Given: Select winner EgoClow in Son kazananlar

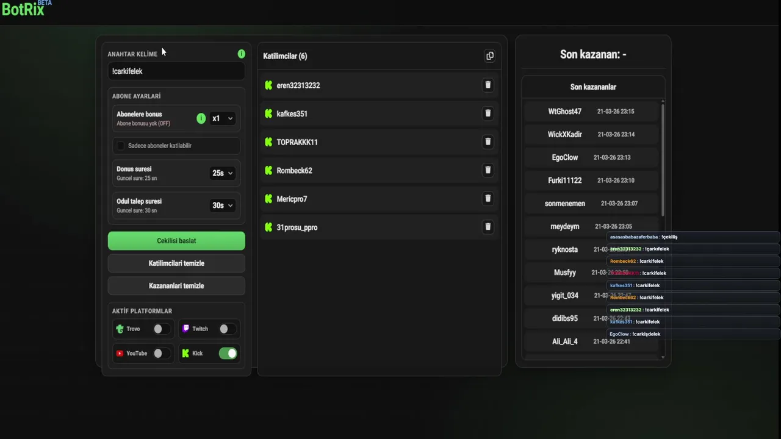Looking at the screenshot, I should click(565, 157).
